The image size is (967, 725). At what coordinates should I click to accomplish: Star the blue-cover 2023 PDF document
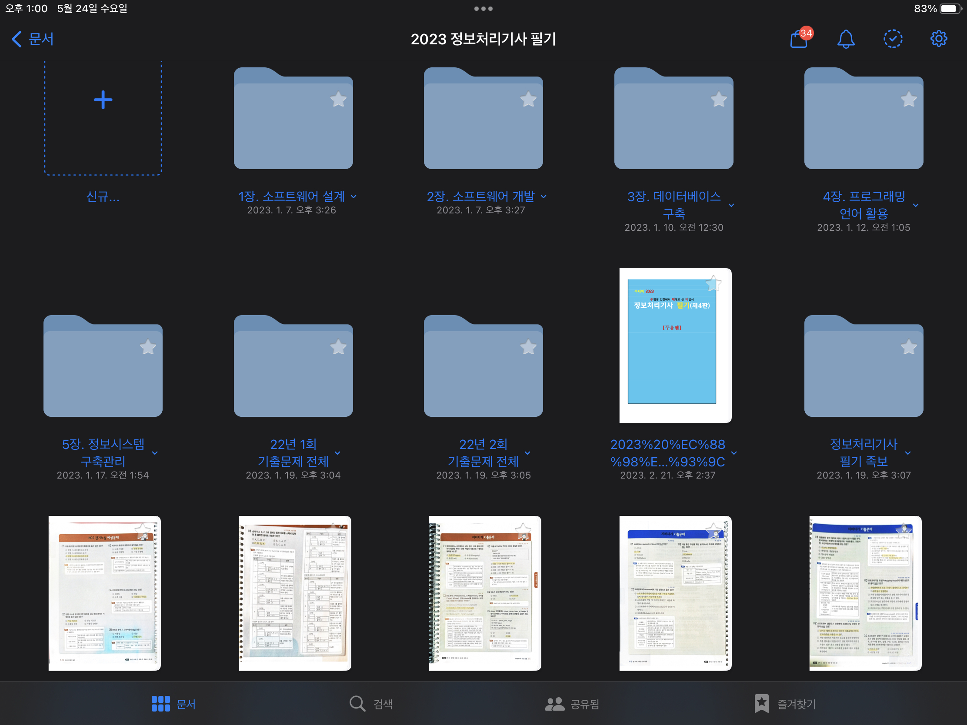pyautogui.click(x=713, y=284)
